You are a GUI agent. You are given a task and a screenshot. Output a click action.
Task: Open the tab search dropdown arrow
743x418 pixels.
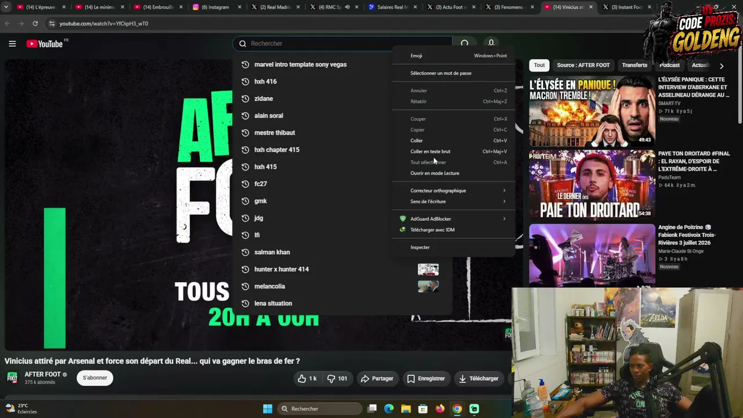coord(6,7)
